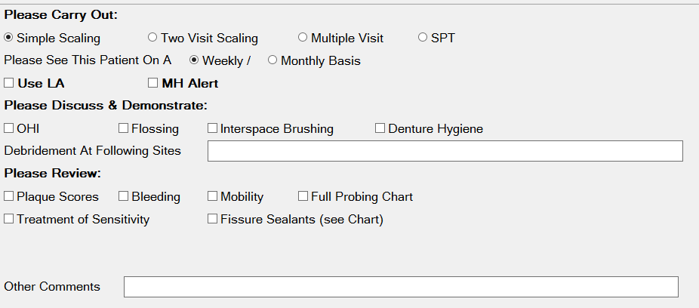699x308 pixels.
Task: Pick the SPT radio option
Action: click(x=423, y=38)
